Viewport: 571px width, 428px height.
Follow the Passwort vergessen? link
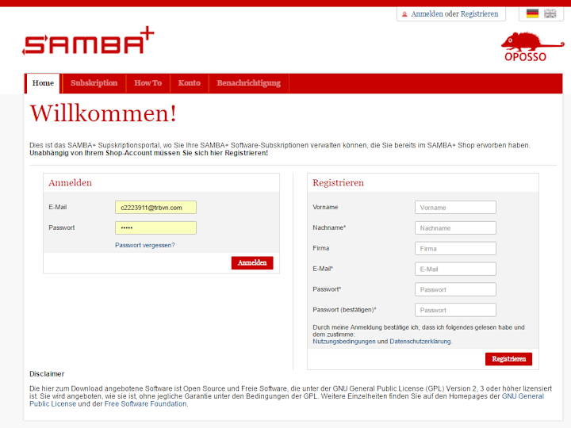[x=145, y=245]
